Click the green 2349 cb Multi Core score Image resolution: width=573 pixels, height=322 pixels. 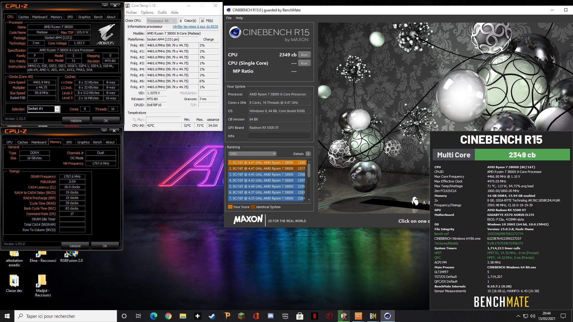(522, 155)
